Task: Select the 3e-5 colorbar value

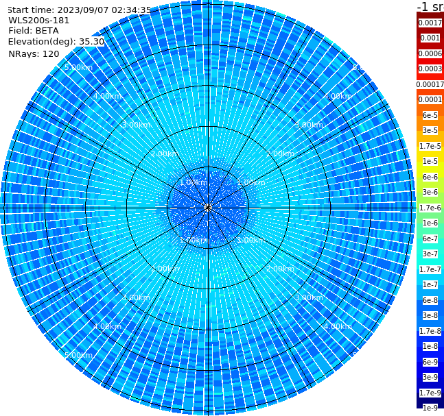Action: coord(430,130)
